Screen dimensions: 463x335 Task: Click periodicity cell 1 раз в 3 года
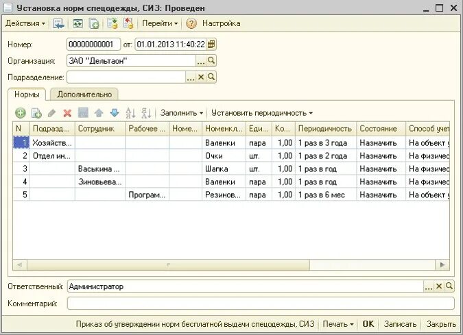[x=326, y=142]
